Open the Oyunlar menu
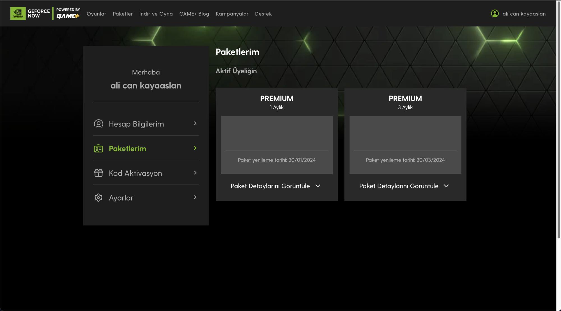The image size is (561, 311). pyautogui.click(x=96, y=14)
